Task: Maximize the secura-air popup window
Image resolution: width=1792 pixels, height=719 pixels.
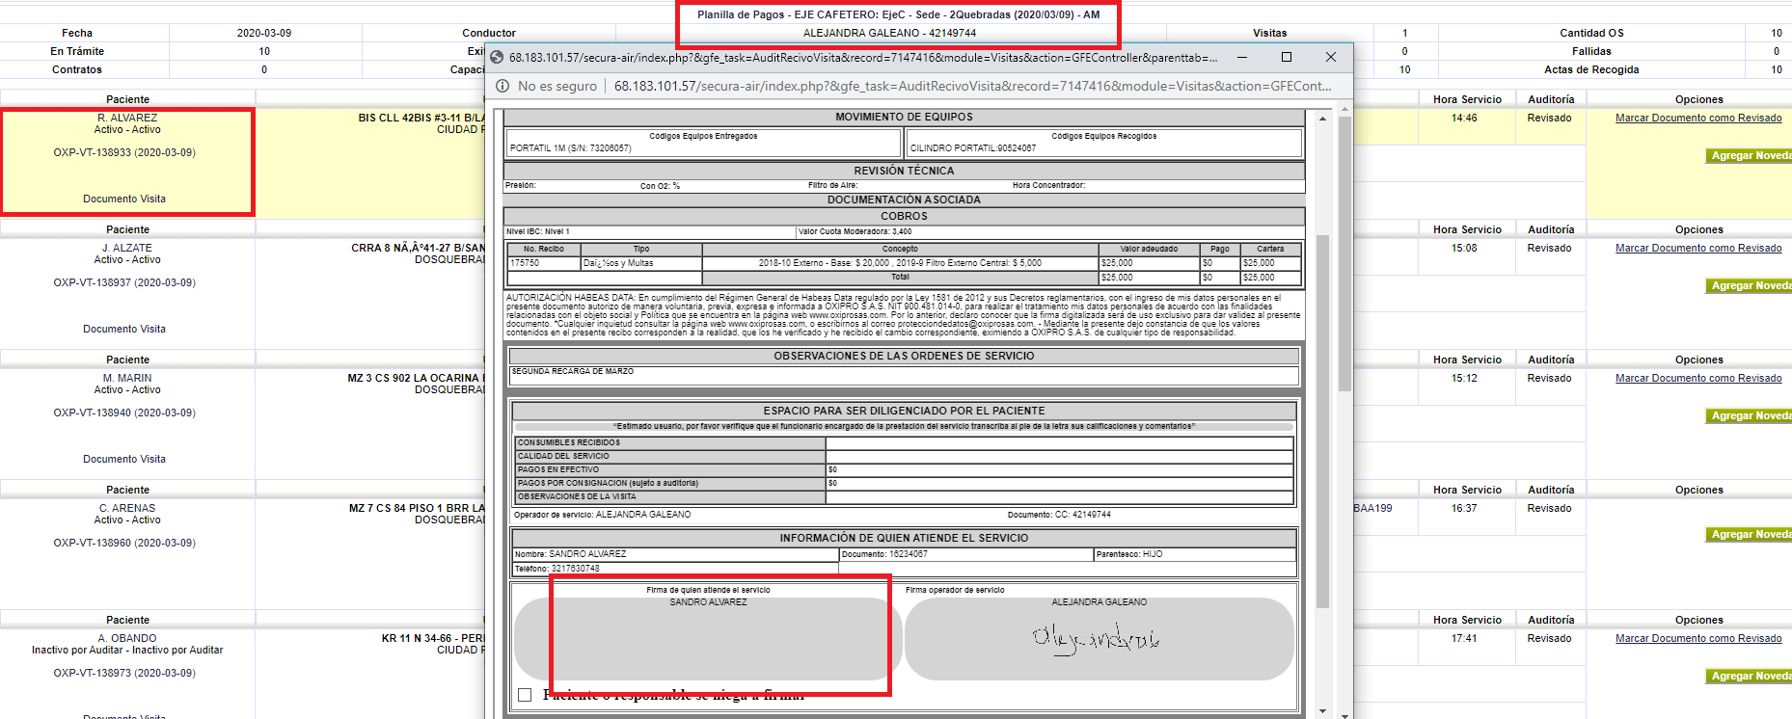Action: pyautogui.click(x=1286, y=58)
